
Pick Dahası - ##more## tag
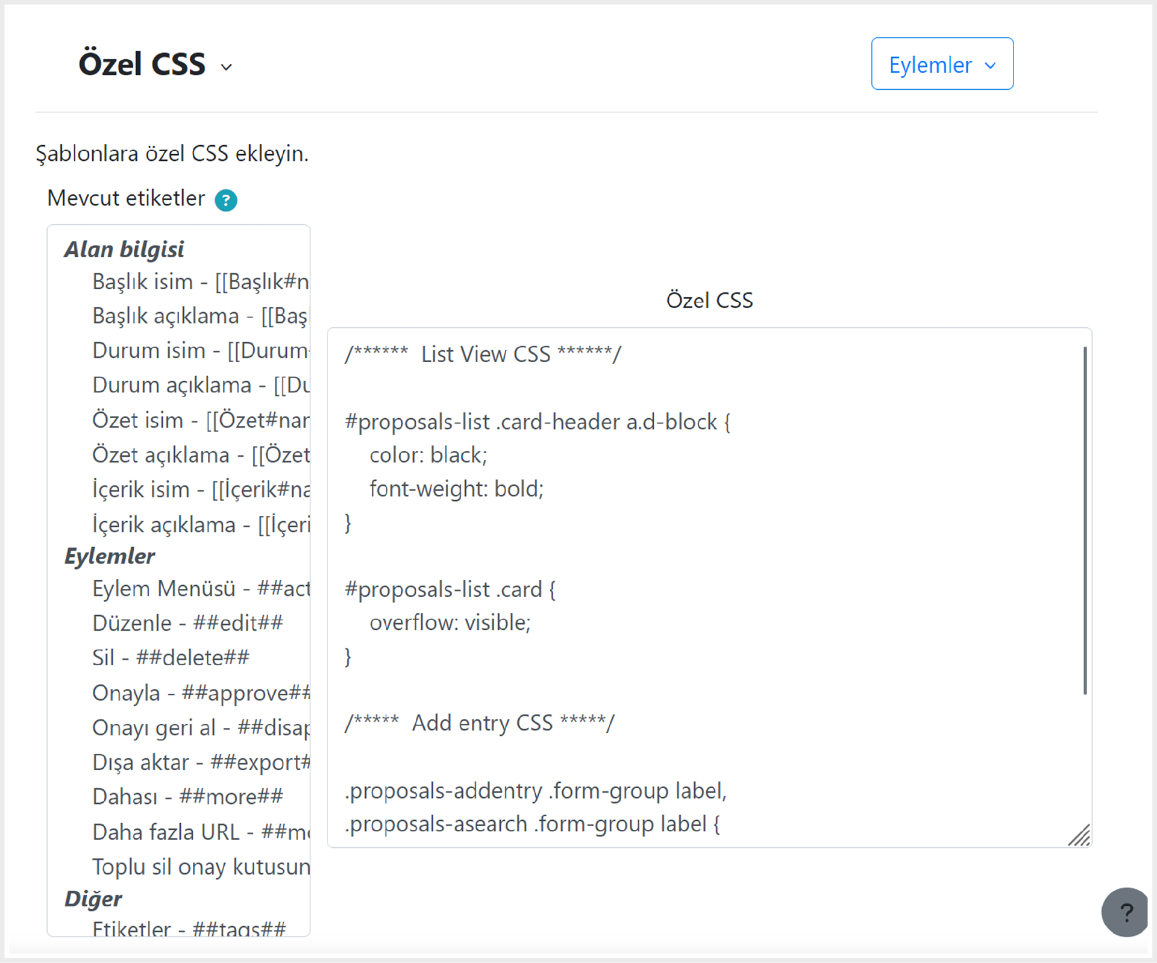tap(187, 796)
